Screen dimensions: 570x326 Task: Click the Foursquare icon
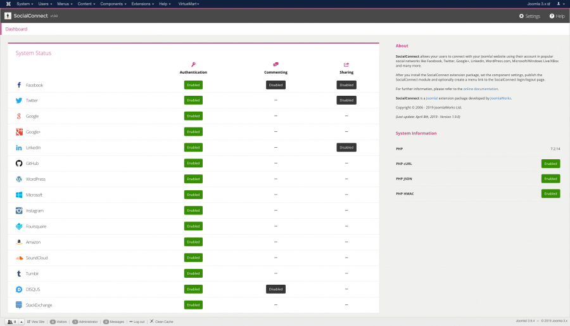tap(19, 226)
